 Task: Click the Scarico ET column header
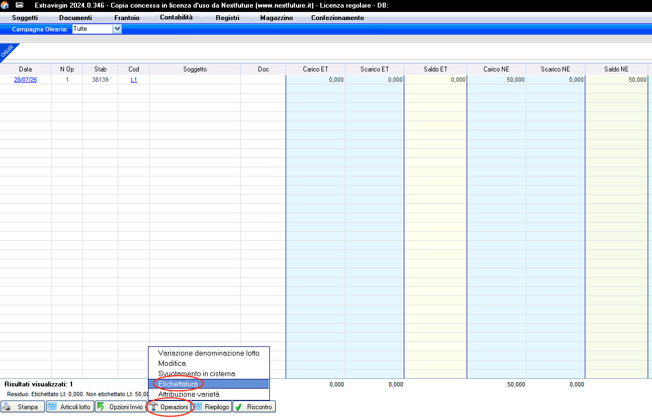[375, 69]
